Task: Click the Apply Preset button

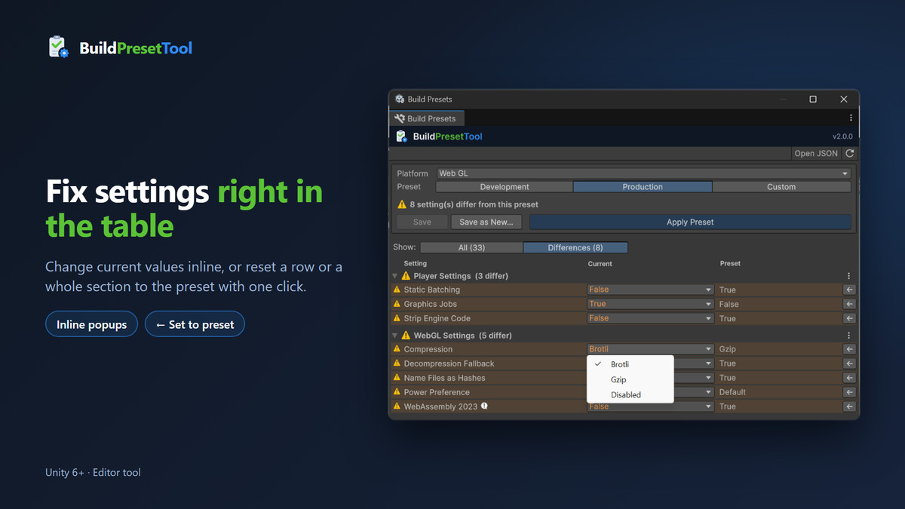Action: 690,222
